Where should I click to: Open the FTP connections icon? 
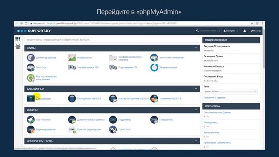pyautogui.click(x=113, y=68)
